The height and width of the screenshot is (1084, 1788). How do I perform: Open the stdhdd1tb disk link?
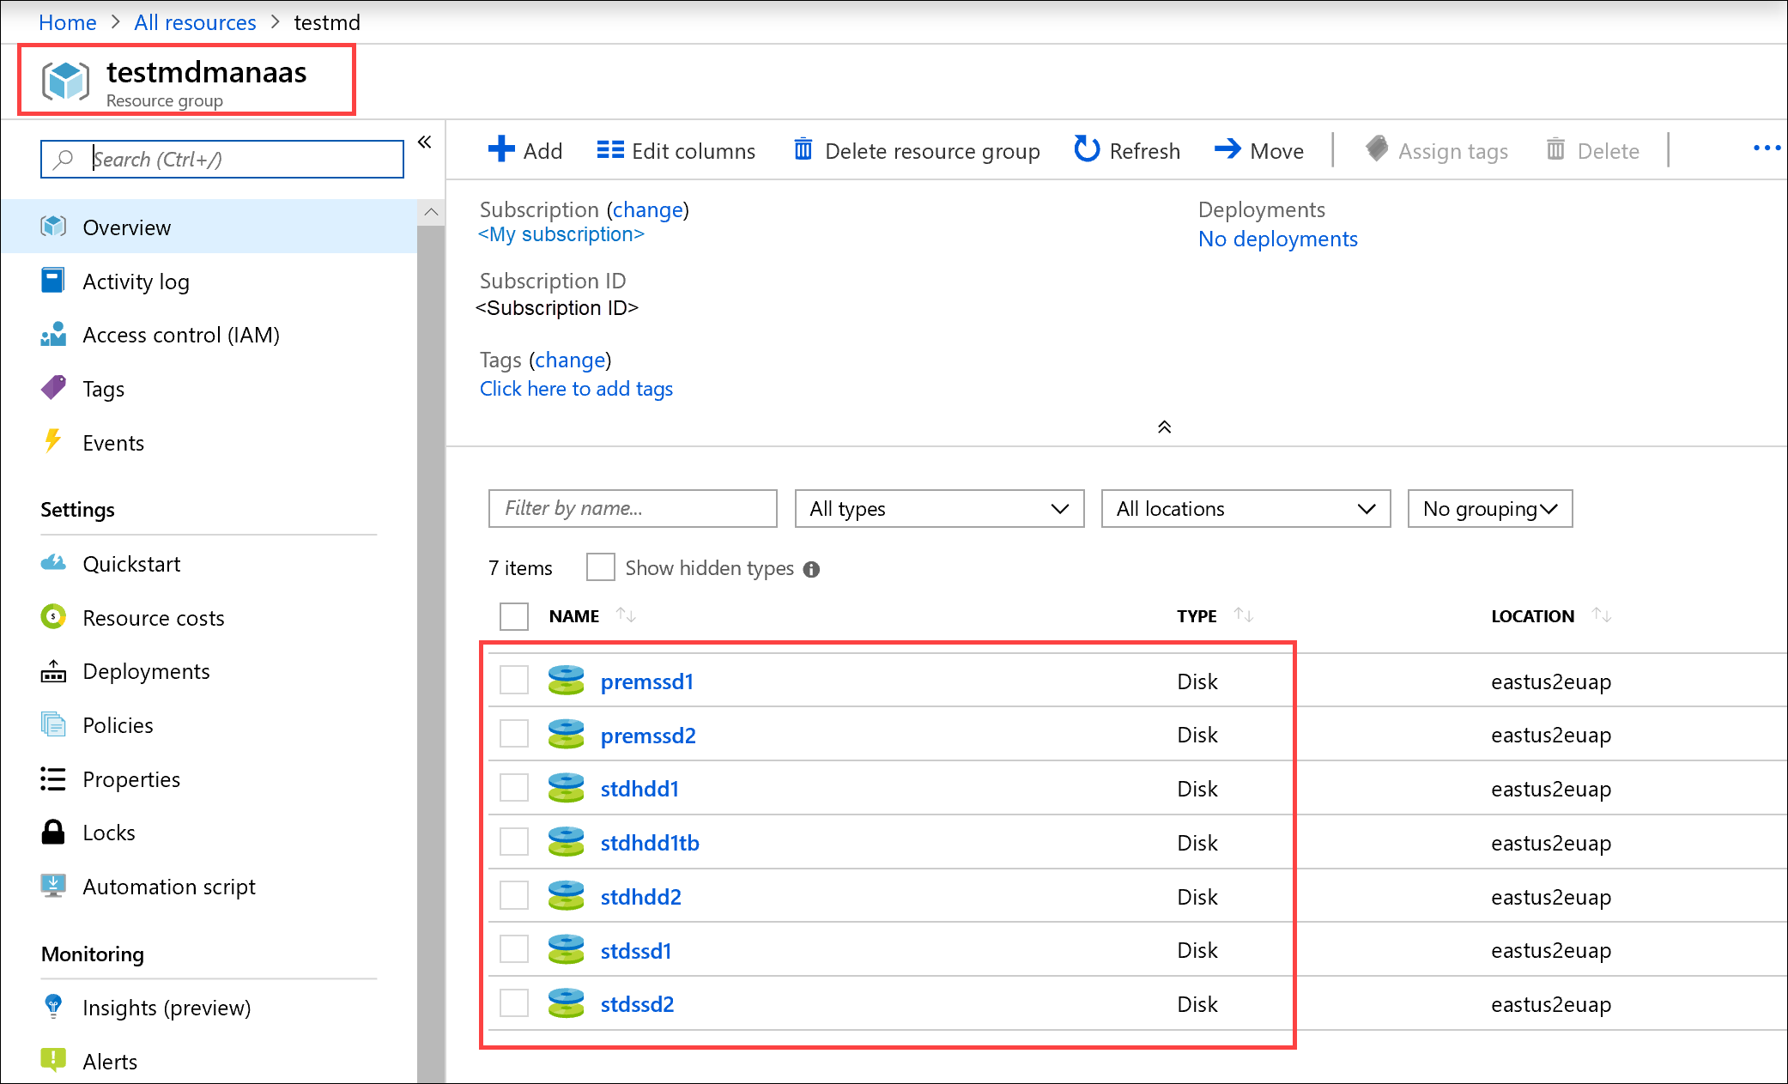[650, 843]
